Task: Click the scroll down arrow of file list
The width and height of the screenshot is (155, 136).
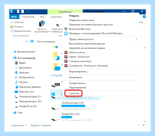Action: [x=145, y=121]
